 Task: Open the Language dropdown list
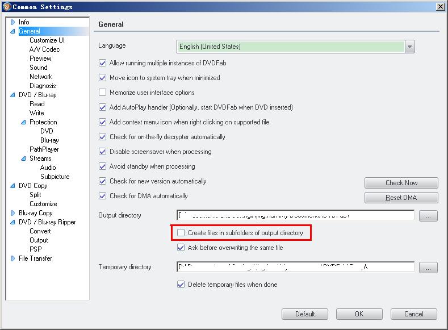(x=409, y=47)
